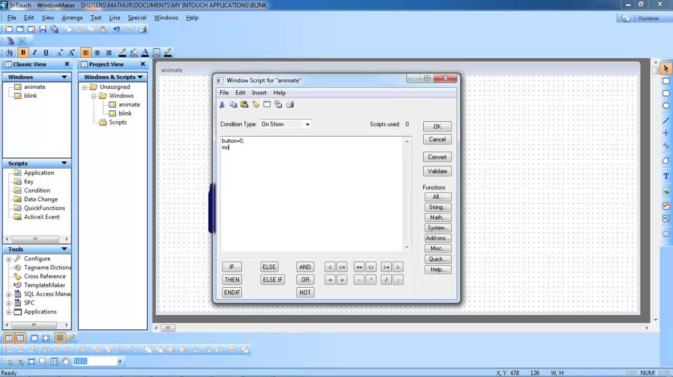Insert the ENDIF keyword button

tap(232, 292)
